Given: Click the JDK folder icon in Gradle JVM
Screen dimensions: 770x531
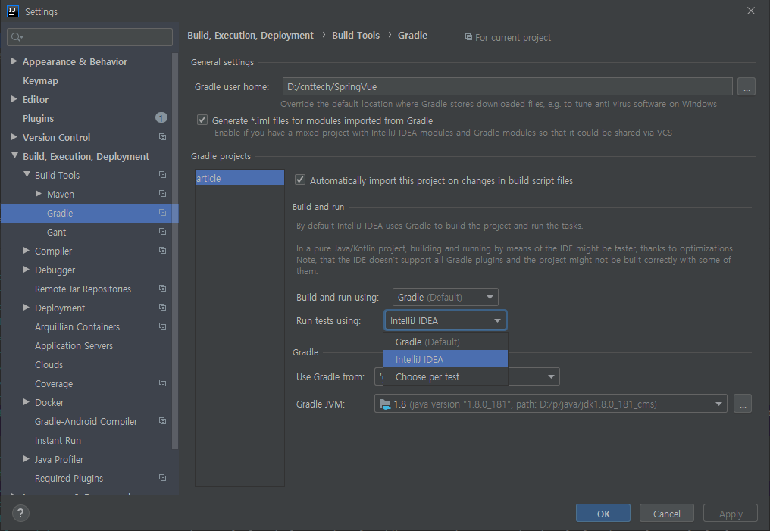Looking at the screenshot, I should pos(385,404).
